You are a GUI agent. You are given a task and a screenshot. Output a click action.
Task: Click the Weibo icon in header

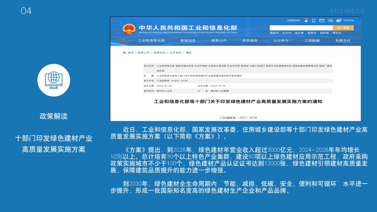(x=339, y=21)
